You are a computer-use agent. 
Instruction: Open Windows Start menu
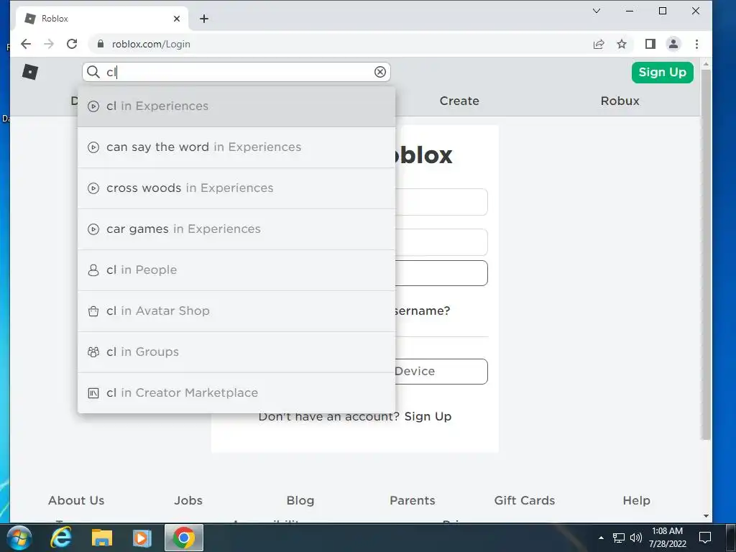19,538
